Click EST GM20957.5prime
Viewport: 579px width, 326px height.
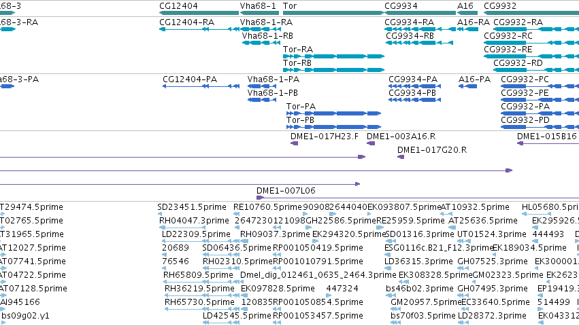click(426, 302)
